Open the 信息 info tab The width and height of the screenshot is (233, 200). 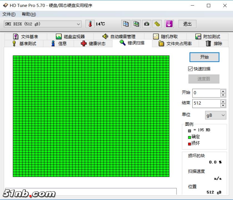coord(59,43)
